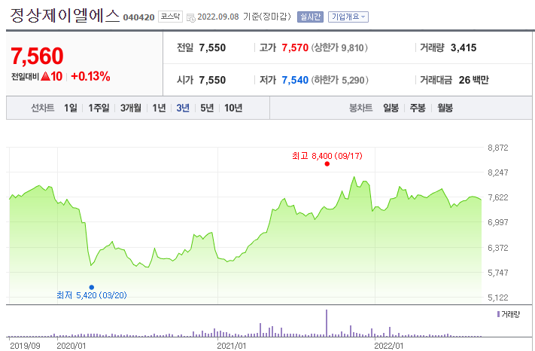Screen dimensions: 535x351
Task: Select the 1일 line chart period
Action: pyautogui.click(x=71, y=108)
